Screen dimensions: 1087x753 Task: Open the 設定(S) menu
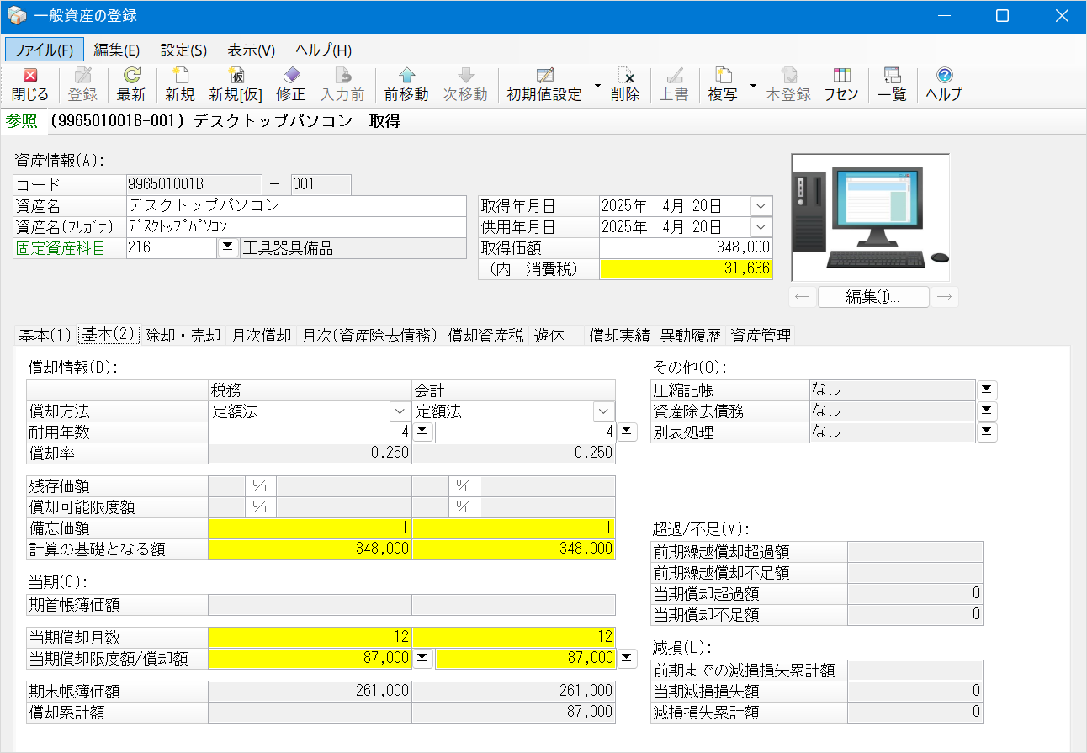tap(183, 50)
